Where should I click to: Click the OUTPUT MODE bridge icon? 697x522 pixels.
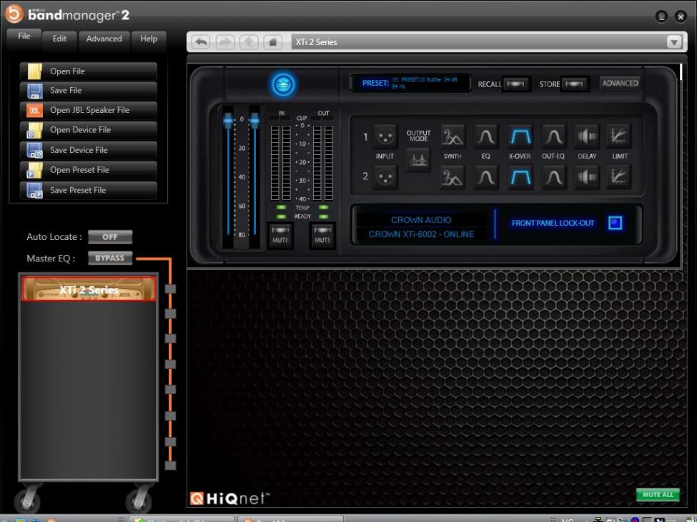coord(418,160)
